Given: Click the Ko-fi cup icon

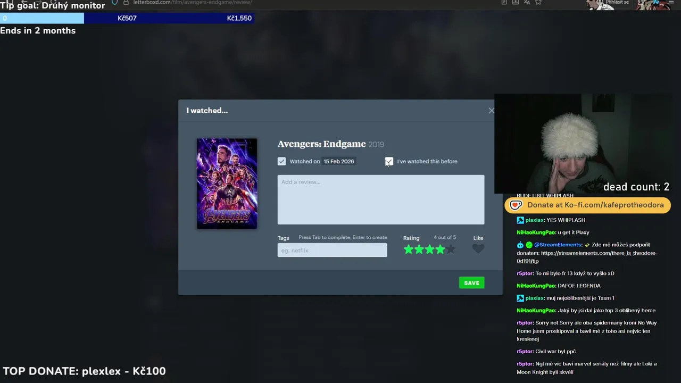Looking at the screenshot, I should [516, 205].
